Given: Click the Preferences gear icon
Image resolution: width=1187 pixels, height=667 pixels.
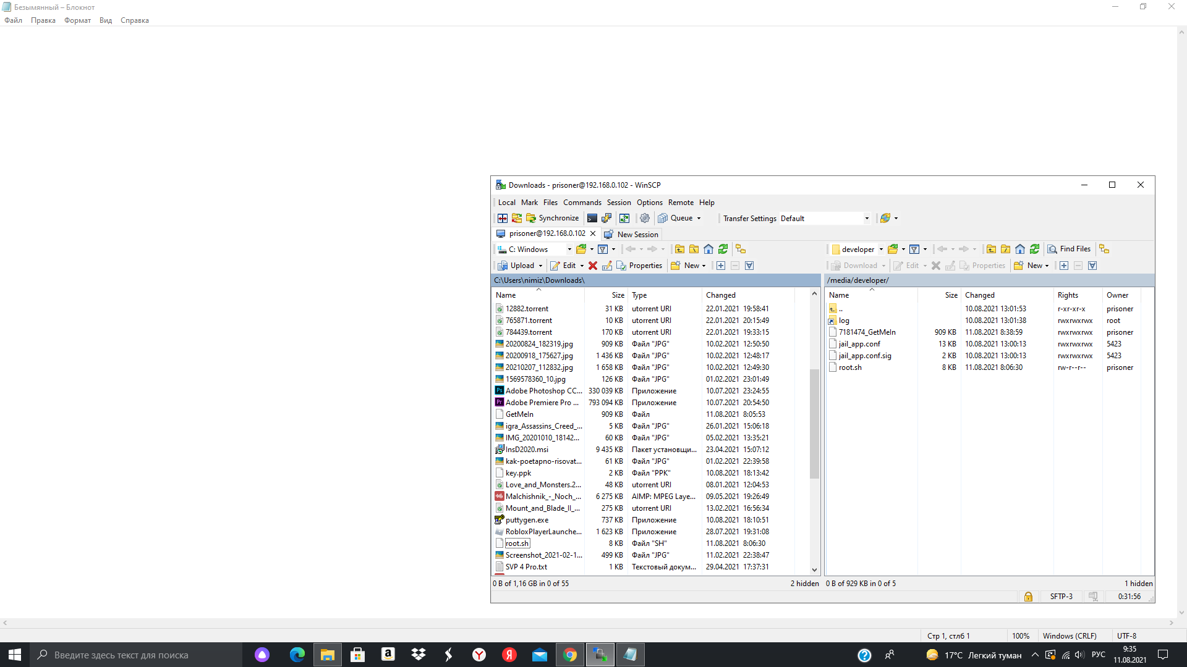Looking at the screenshot, I should (x=645, y=218).
